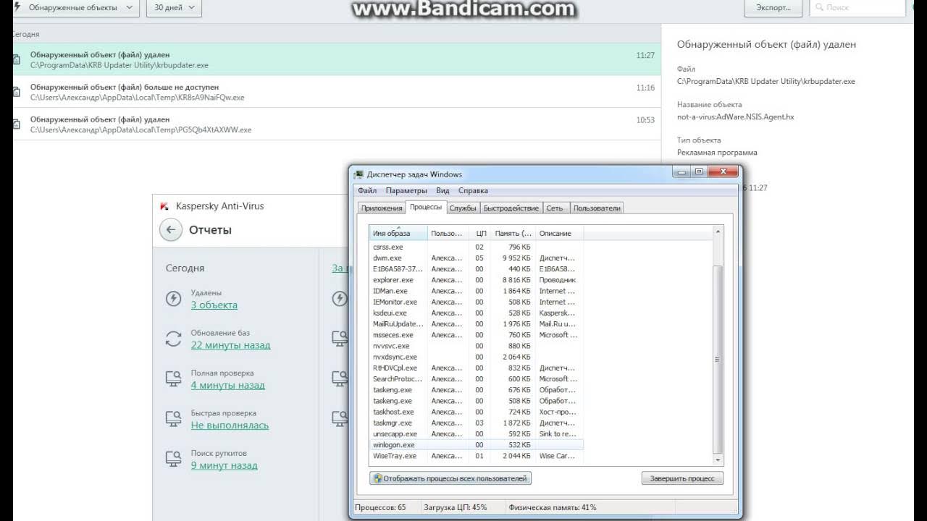Image resolution: width=927 pixels, height=521 pixels.
Task: Open the Вид menu in Task Manager
Action: pyautogui.click(x=442, y=191)
